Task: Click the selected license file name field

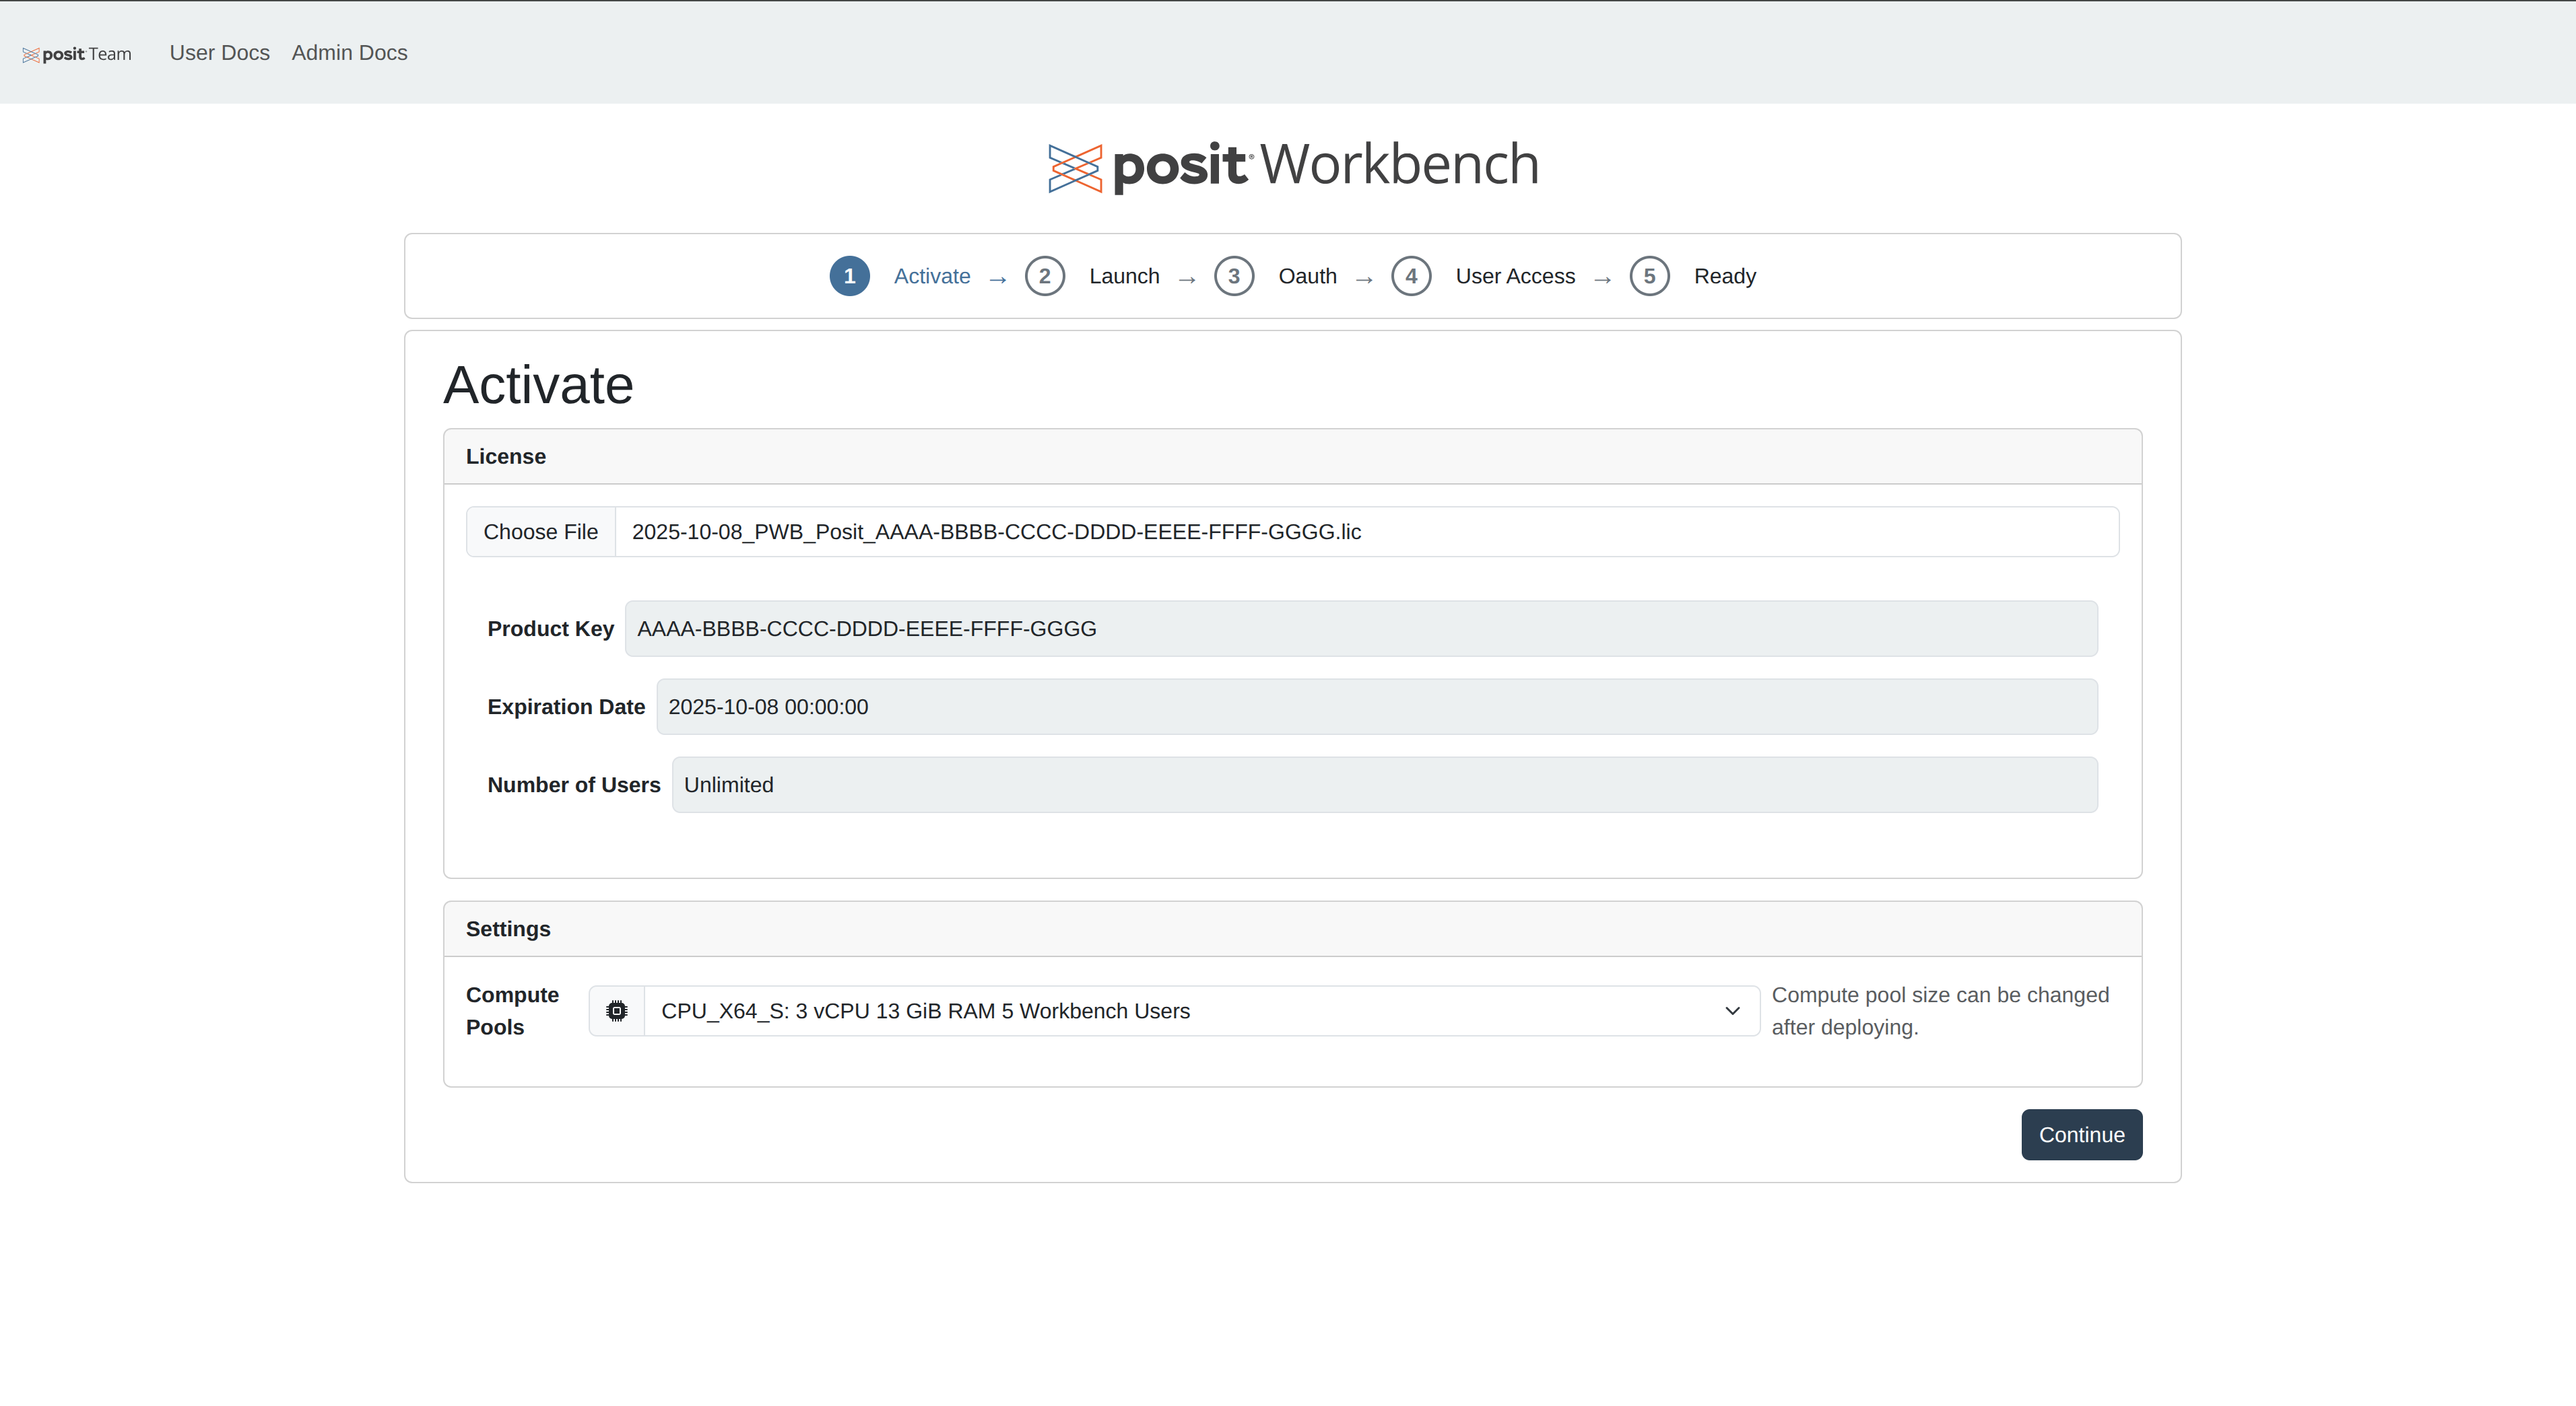Action: [1366, 532]
